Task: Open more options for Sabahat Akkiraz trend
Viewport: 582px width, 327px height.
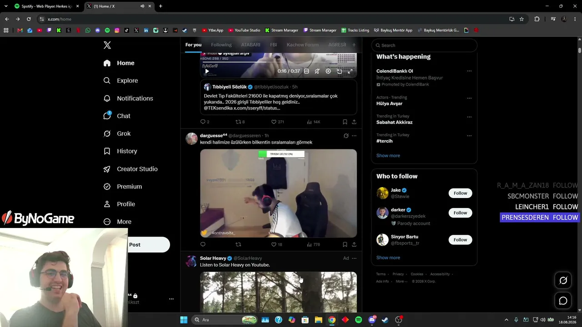Action: point(469,117)
